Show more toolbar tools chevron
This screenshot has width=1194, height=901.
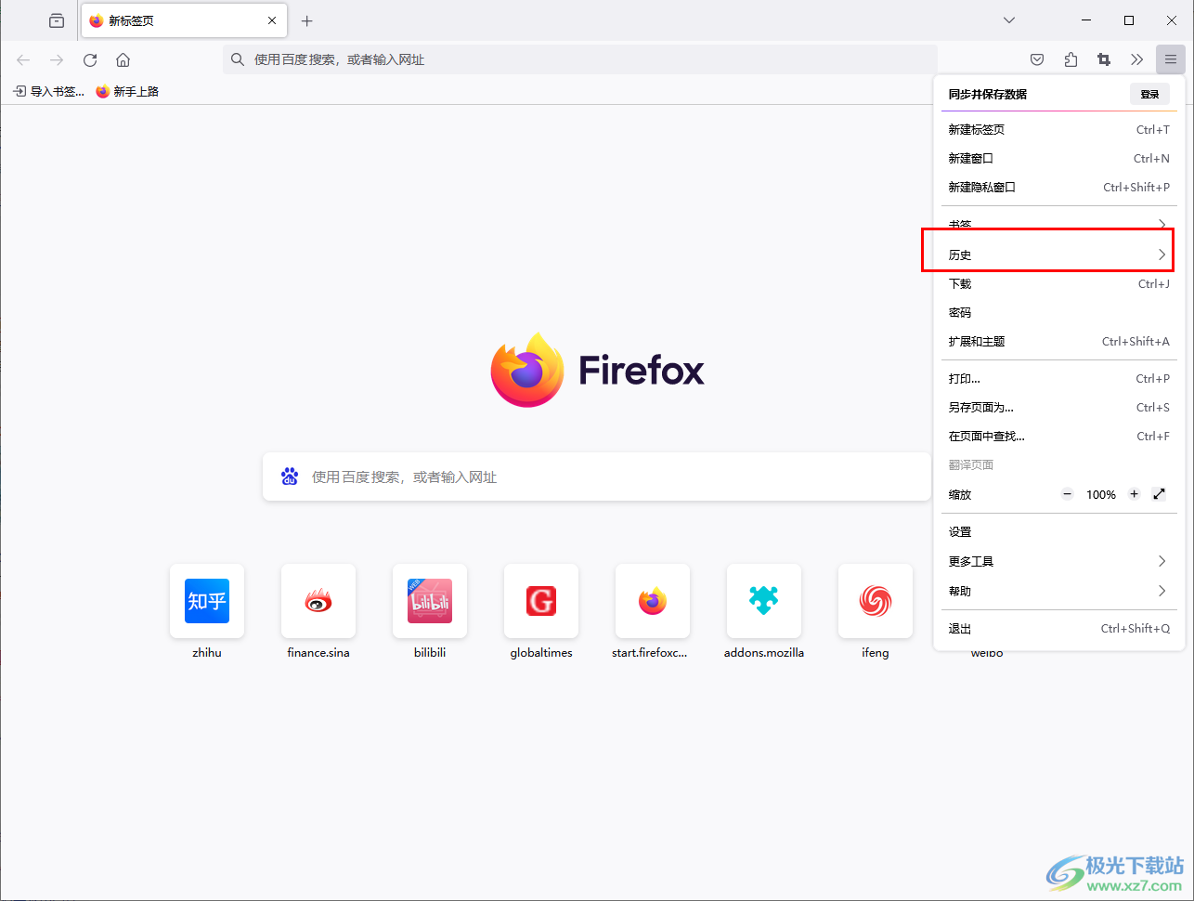1137,59
